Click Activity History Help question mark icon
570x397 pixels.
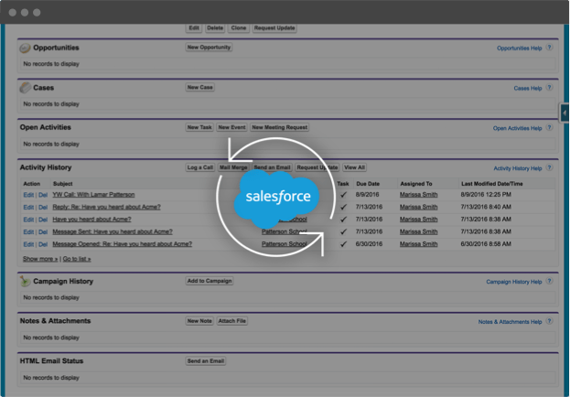(x=549, y=167)
